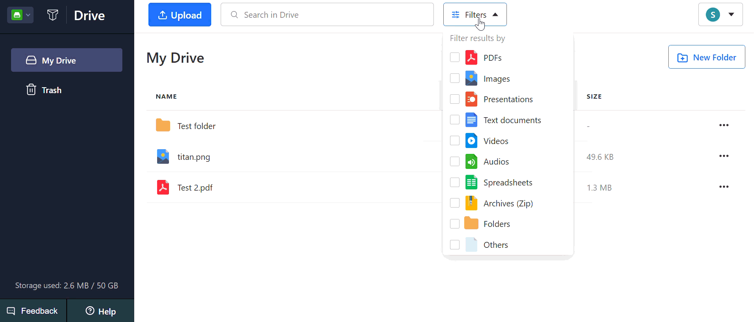Click the Test folder icon

click(163, 125)
